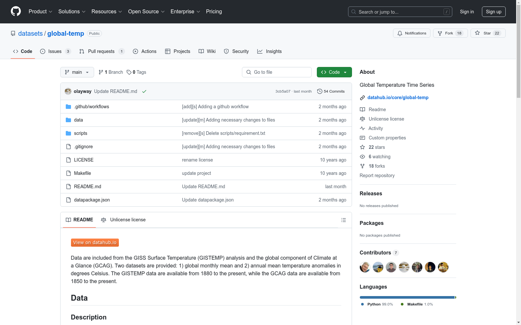
Task: Select the Code tab
Action: click(x=23, y=51)
